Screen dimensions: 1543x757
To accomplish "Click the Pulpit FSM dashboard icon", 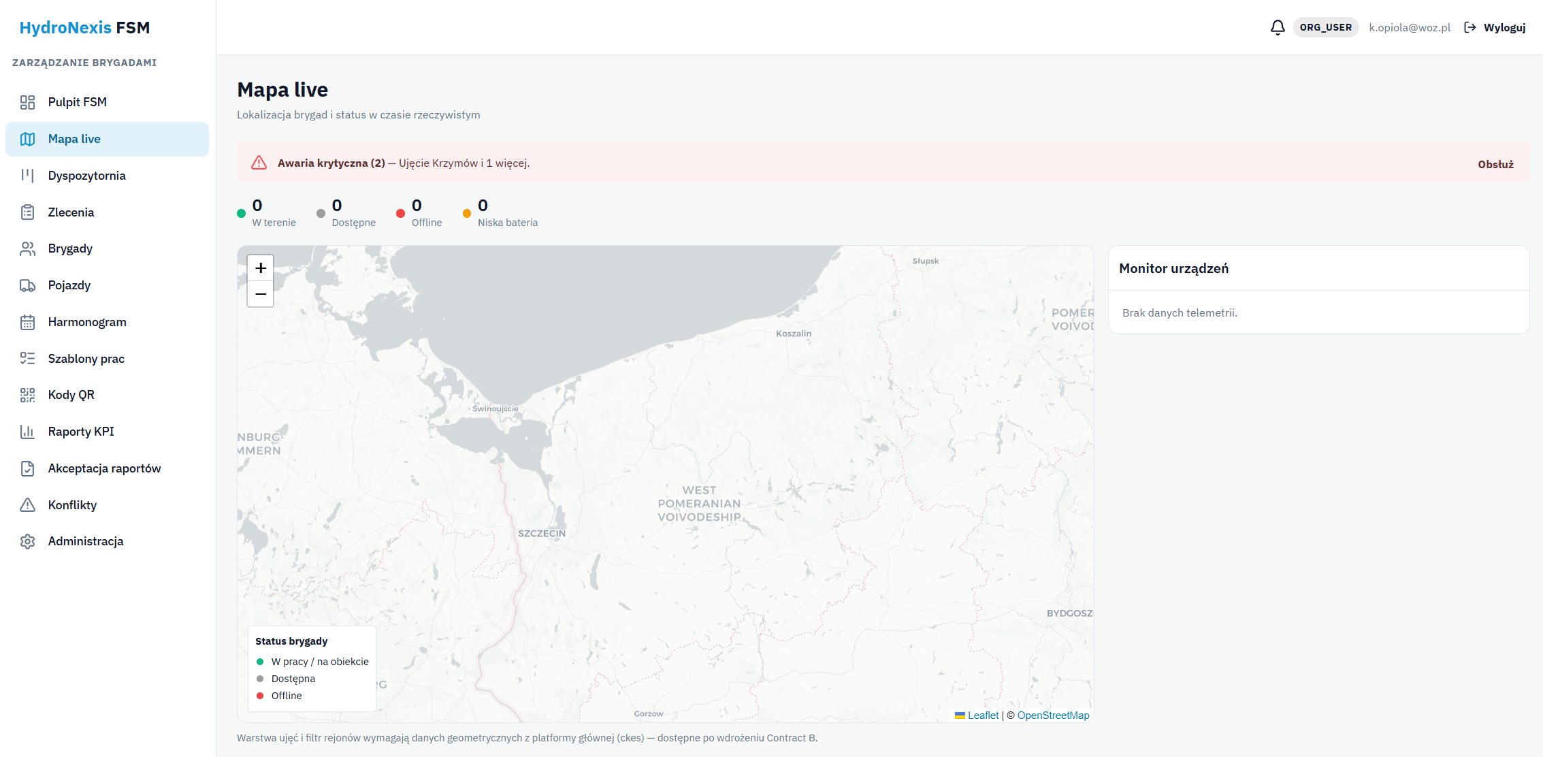I will tap(27, 102).
